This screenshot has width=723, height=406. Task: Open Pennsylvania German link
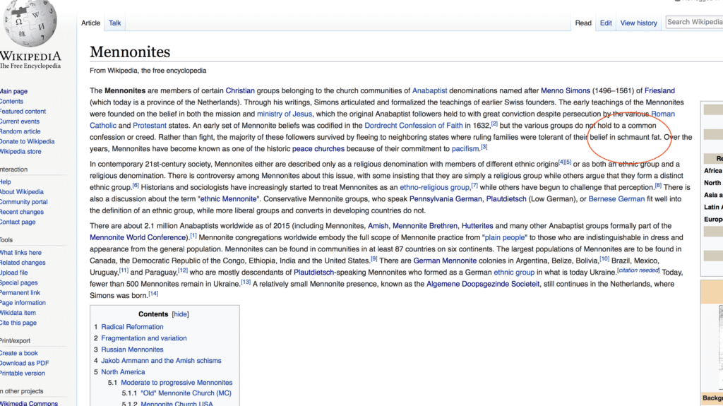click(446, 199)
